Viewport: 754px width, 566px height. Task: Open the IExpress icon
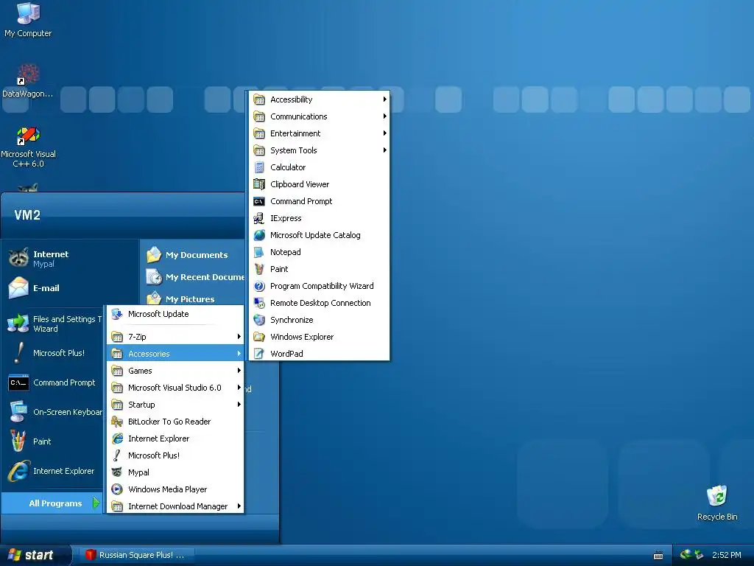pos(259,218)
